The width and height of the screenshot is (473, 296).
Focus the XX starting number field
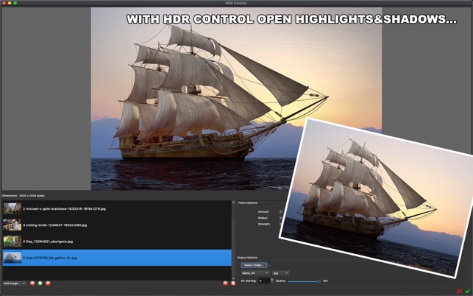tap(264, 281)
